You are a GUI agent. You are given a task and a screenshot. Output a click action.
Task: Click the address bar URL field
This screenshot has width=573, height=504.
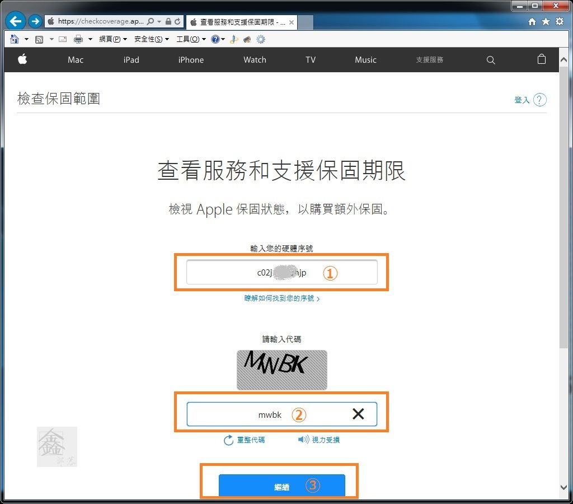click(x=101, y=21)
